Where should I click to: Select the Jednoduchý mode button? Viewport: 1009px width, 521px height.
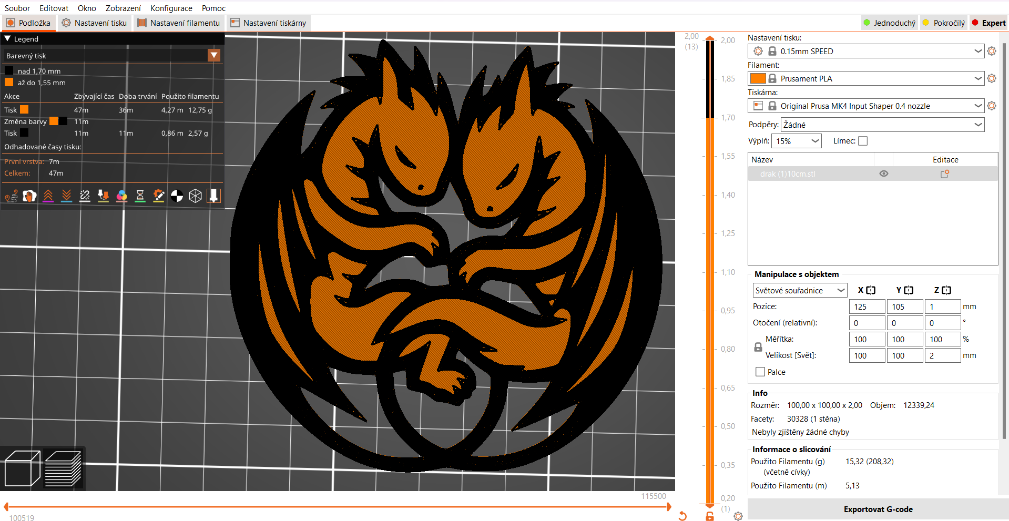[890, 23]
